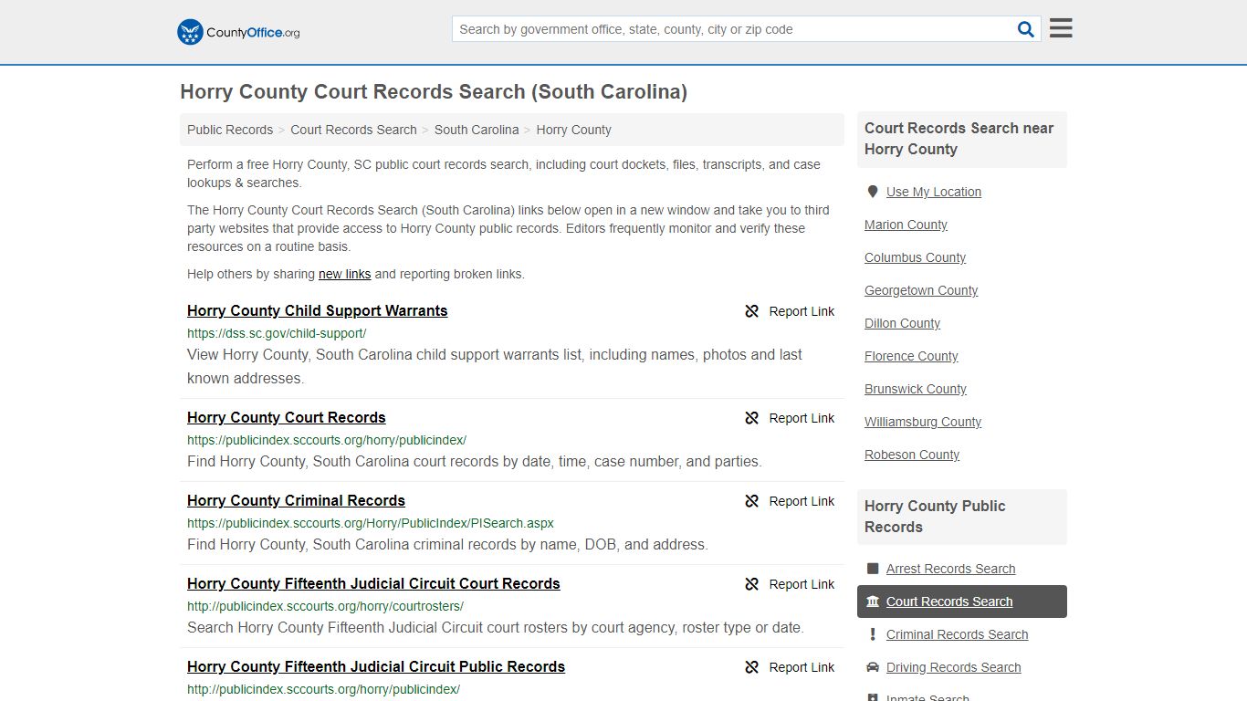Expand the Inmate Search entry icon

[872, 696]
